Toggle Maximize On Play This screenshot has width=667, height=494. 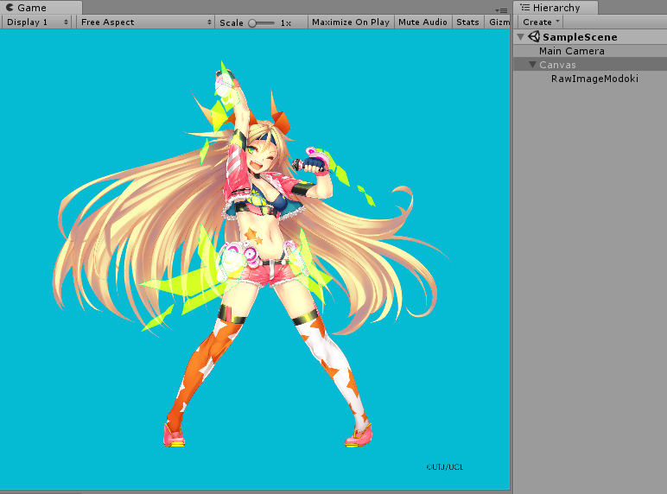351,22
